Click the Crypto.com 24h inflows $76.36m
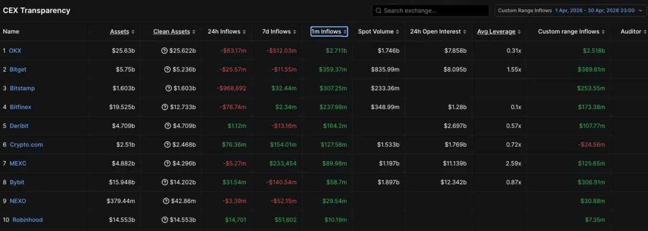The image size is (648, 231). pyautogui.click(x=234, y=145)
